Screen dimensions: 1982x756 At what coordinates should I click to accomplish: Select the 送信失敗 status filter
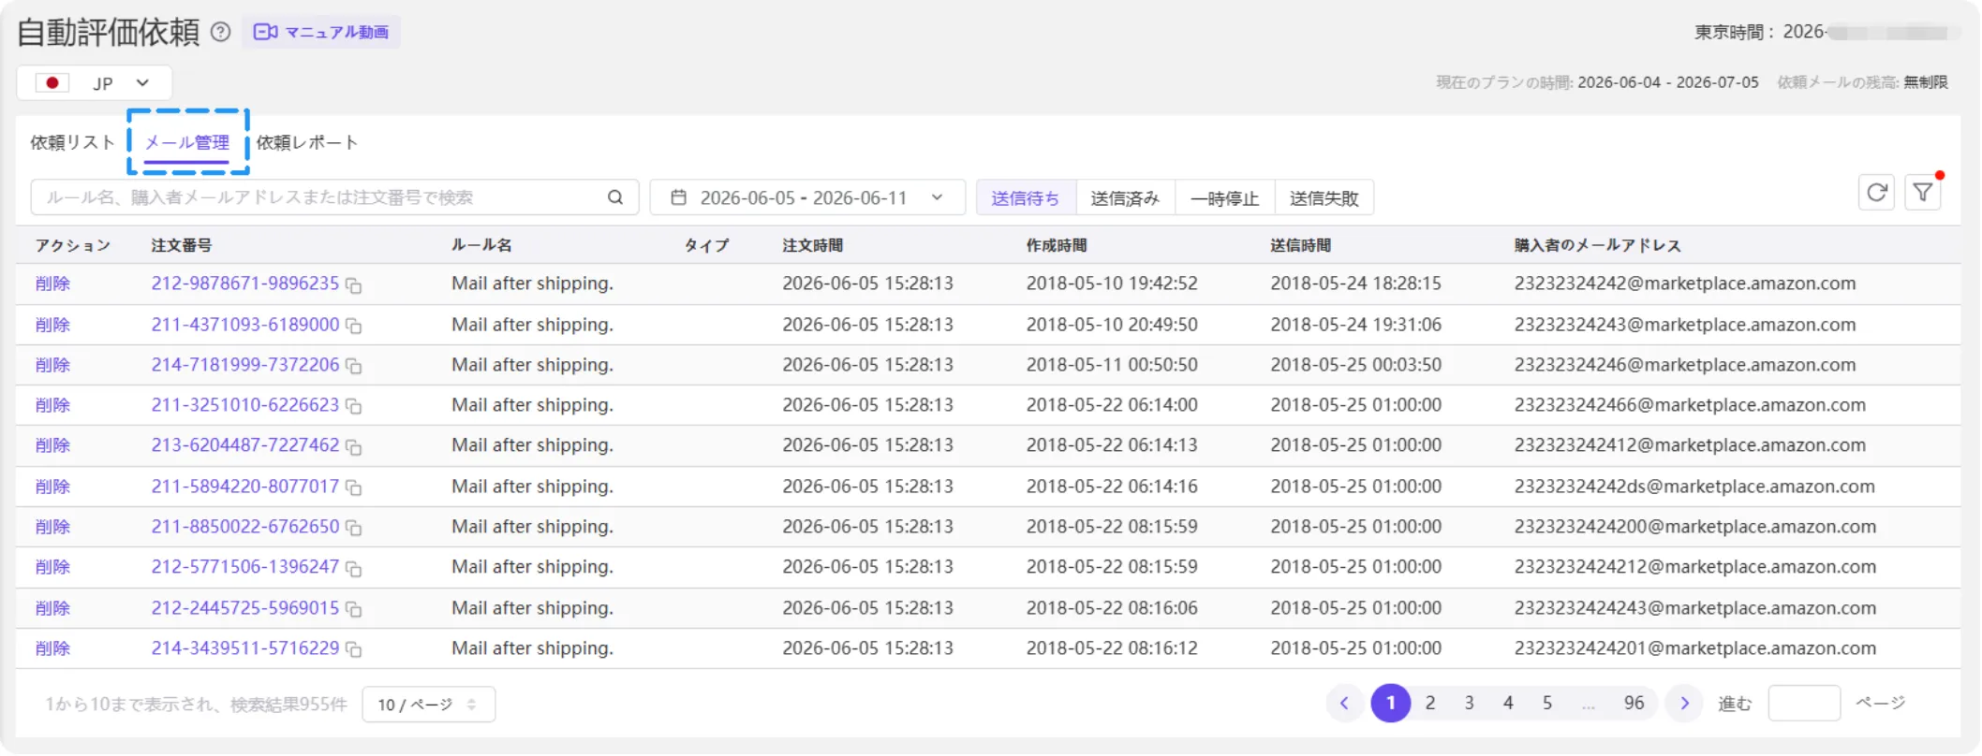[x=1324, y=198]
